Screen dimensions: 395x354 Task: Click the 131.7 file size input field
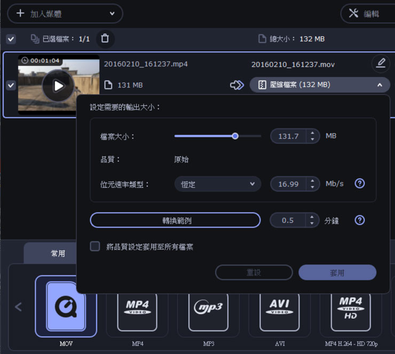pyautogui.click(x=288, y=136)
